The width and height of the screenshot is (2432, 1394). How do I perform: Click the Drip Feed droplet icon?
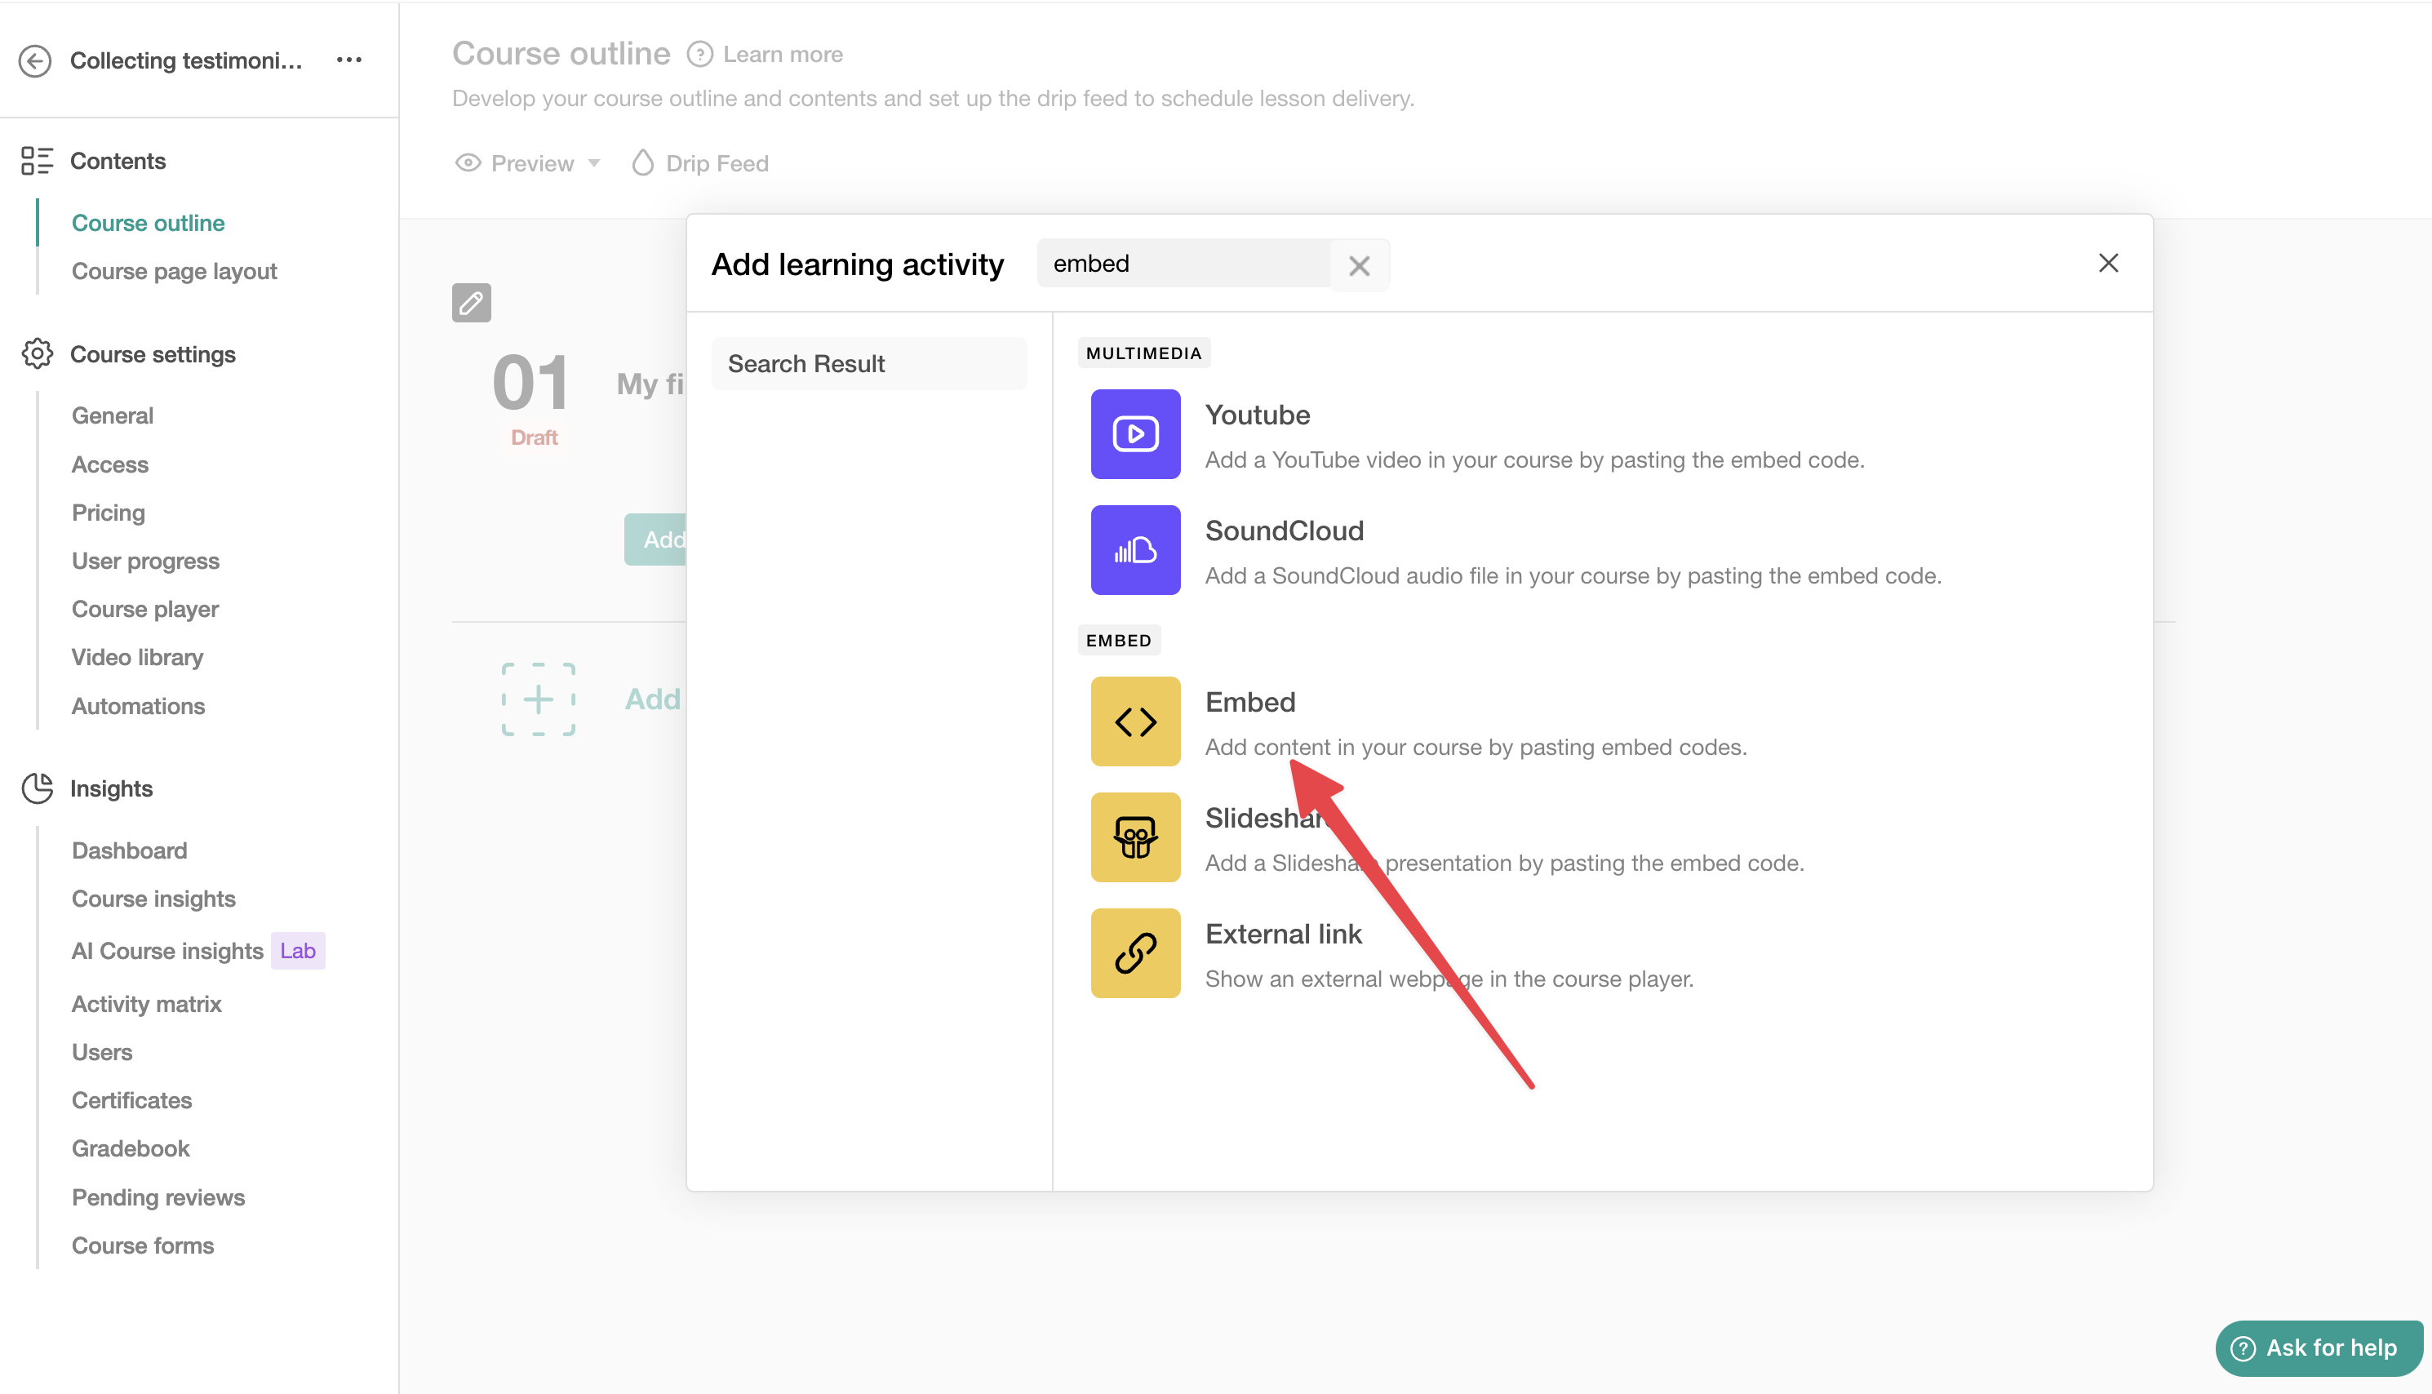pyautogui.click(x=642, y=162)
